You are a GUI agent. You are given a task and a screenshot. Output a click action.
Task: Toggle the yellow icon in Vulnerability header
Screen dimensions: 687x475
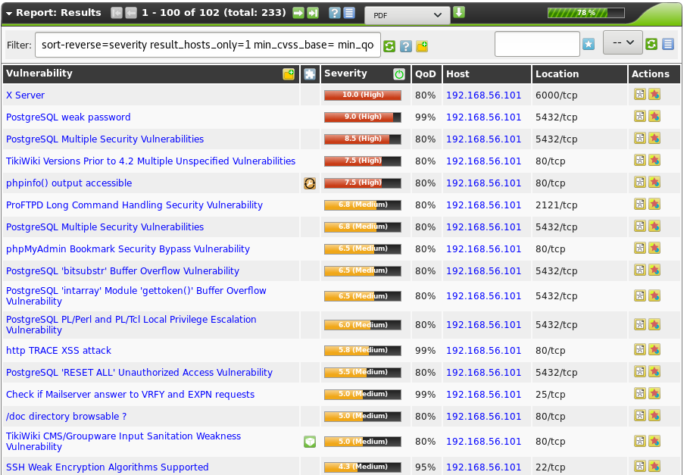289,74
